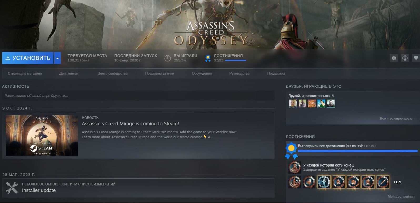The width and height of the screenshot is (420, 203).
Task: Click 'Вы получили все достижения (93 из 93)!' text
Action: tap(331, 146)
